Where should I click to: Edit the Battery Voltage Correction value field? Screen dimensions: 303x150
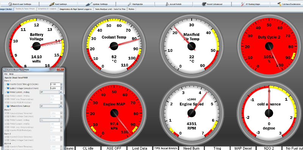coord(55,88)
